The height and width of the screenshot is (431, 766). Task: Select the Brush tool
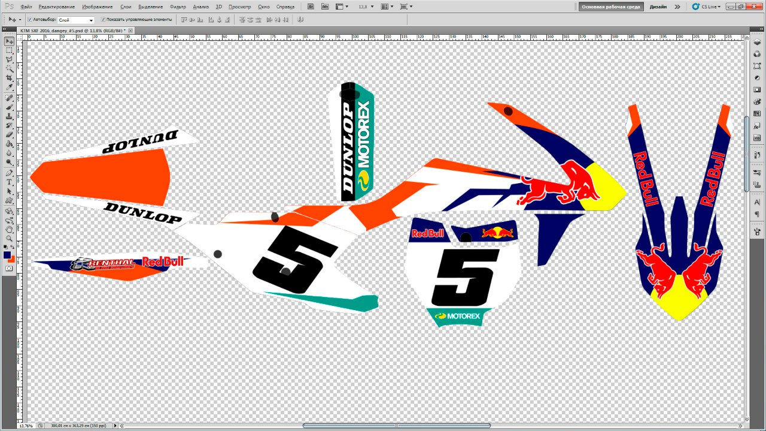[x=10, y=107]
